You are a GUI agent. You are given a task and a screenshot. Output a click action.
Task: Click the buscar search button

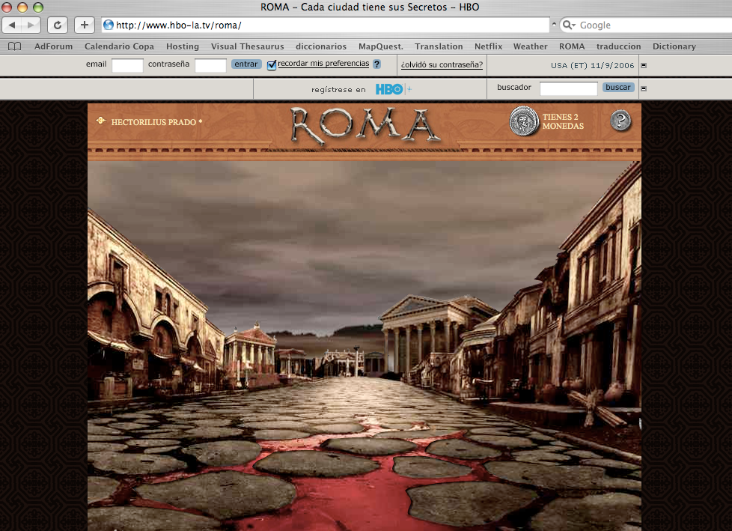coord(618,88)
